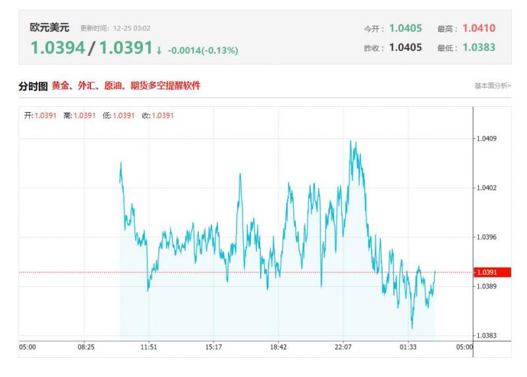
Task: Click the 最高 value 1.0410
Action: pos(479,28)
